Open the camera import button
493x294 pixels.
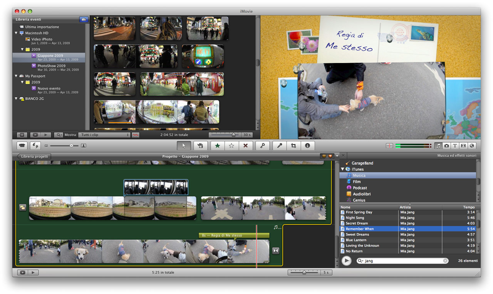tap(23, 146)
